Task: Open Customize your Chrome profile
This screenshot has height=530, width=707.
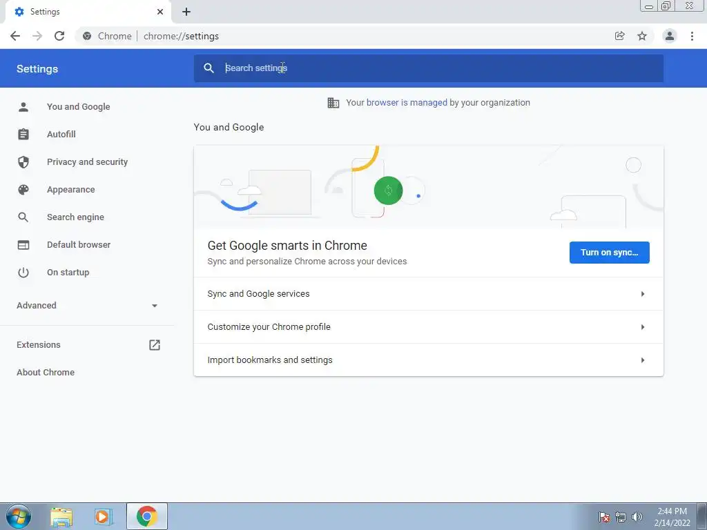Action: [428, 326]
